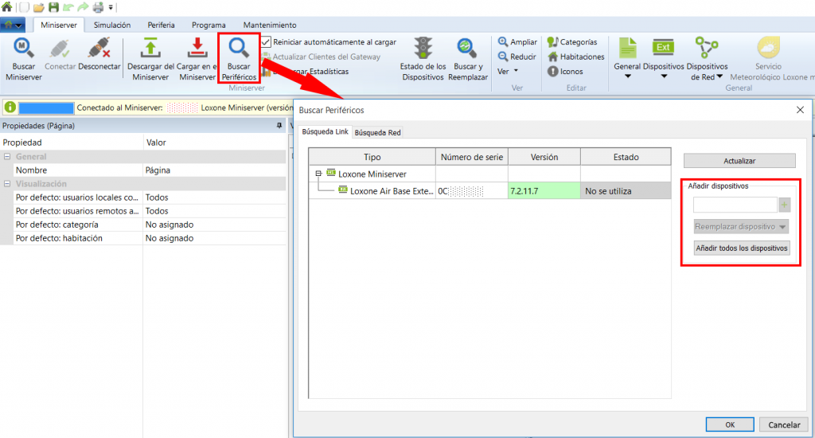Click Cargar en el Miniserver icon

tap(197, 49)
